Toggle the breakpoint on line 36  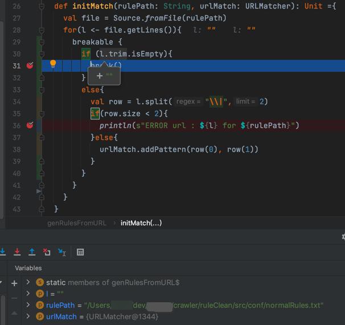pos(30,125)
